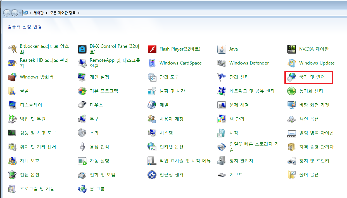Screen dimensions: 347x198
Task: Open the 네트워크 및 공유 센터 icon
Action: pyautogui.click(x=222, y=91)
